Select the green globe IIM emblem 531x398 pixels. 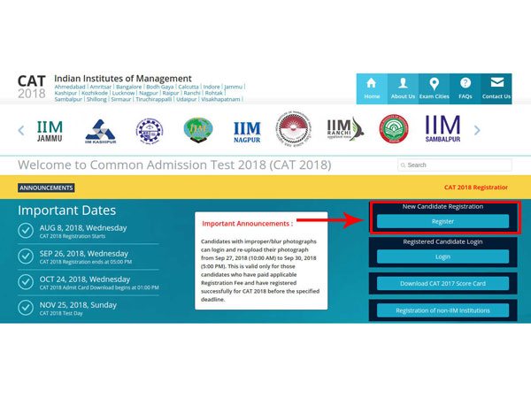point(198,130)
